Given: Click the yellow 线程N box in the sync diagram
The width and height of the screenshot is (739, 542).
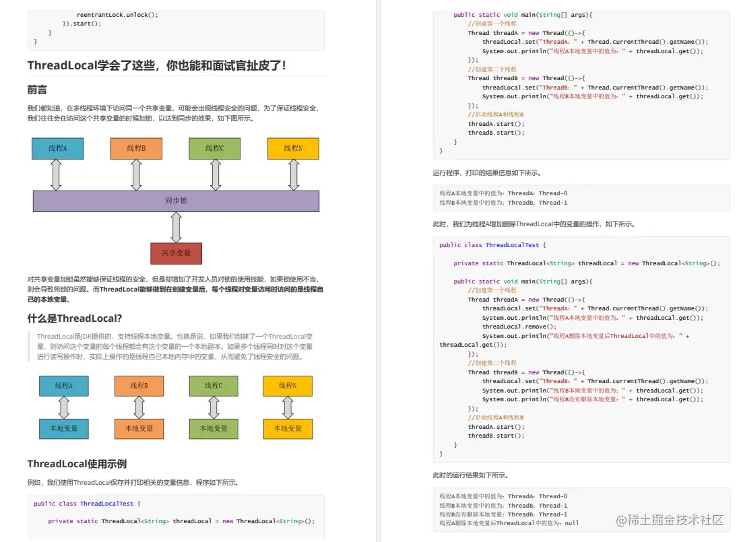Looking at the screenshot, I should point(294,148).
